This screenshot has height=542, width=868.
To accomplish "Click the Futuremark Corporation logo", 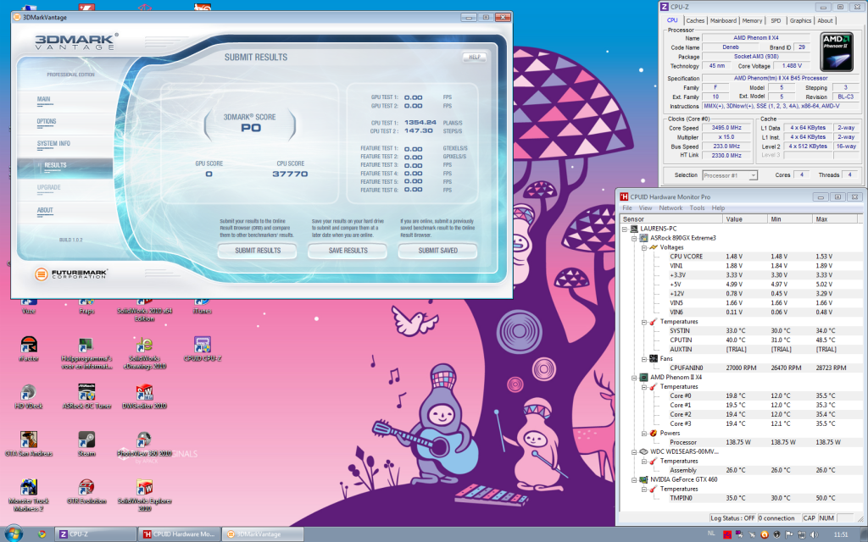I will coord(71,274).
